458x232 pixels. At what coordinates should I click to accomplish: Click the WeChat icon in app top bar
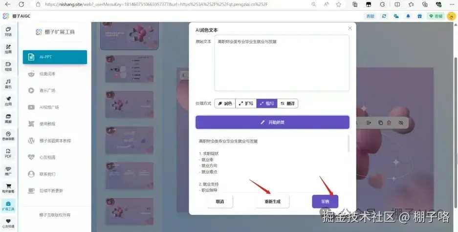tap(396, 16)
